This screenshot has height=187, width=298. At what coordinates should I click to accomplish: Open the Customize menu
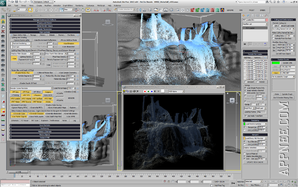tap(90, 6)
